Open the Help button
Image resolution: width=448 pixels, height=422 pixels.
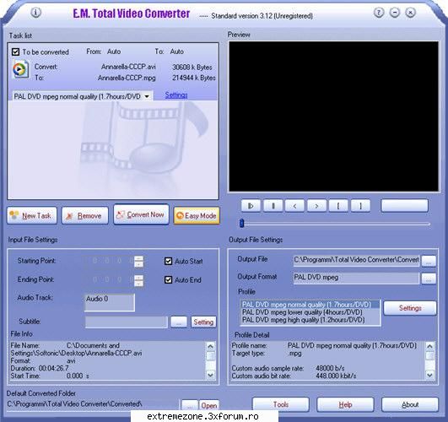[345, 404]
